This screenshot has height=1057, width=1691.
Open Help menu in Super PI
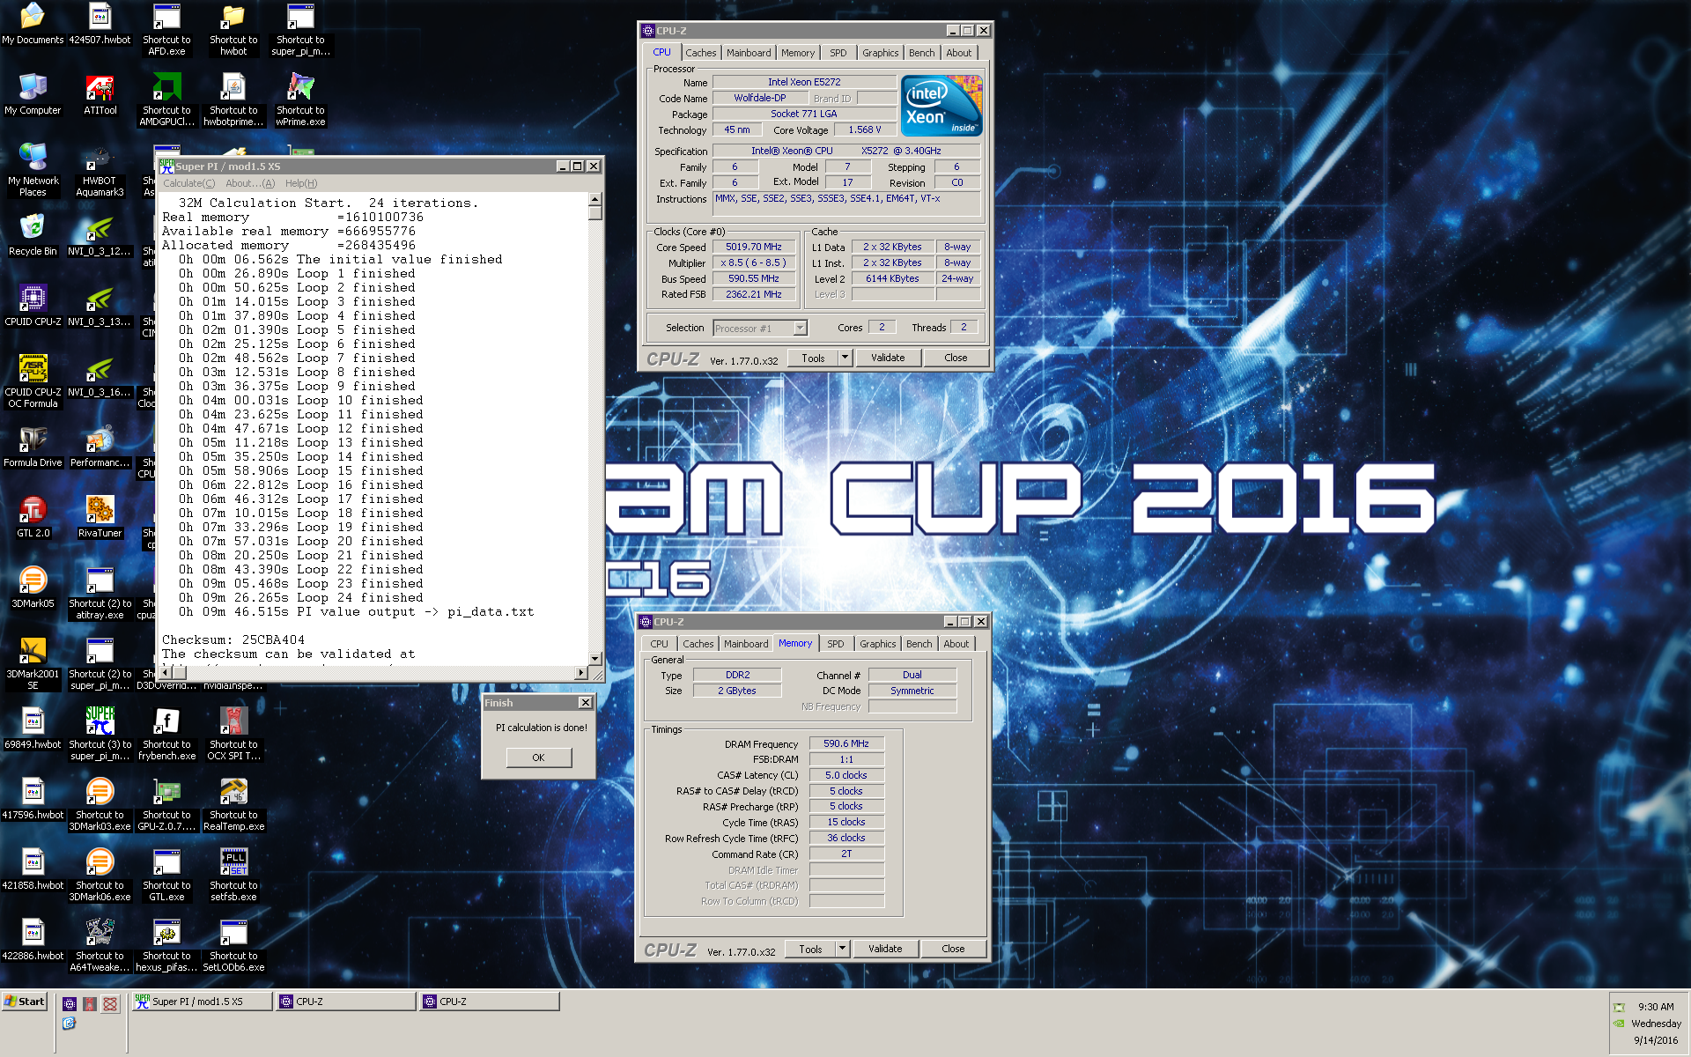click(301, 183)
